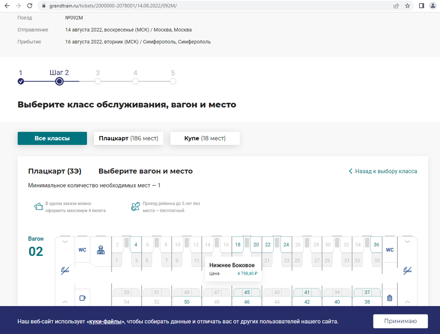
Task: Click the Шаг 2 step marker
Action: coord(59,81)
